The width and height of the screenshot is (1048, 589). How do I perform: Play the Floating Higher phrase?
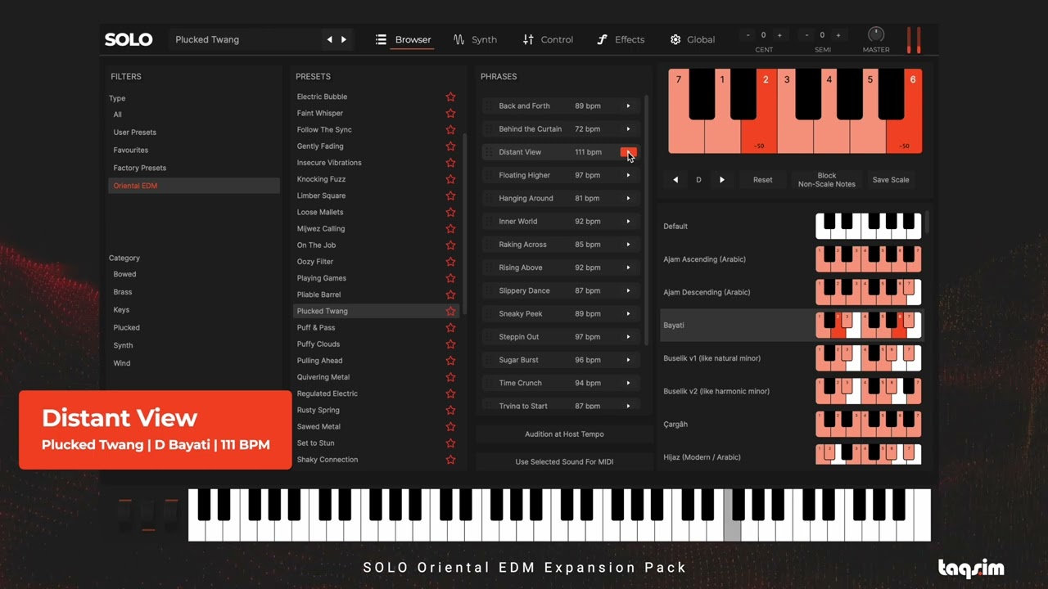point(628,175)
